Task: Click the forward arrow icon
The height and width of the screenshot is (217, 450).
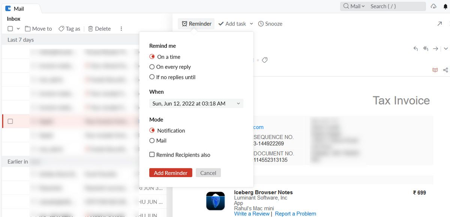Action: [435, 49]
